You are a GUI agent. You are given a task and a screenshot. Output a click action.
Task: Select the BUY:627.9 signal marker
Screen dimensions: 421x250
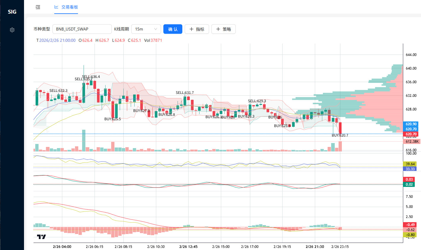[x=141, y=111]
